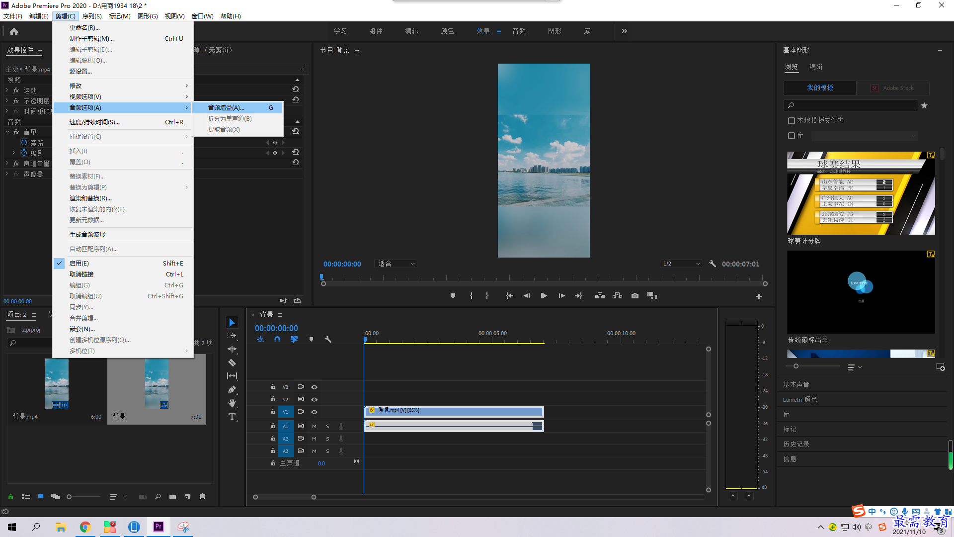
Task: Mark In point bracket
Action: (471, 296)
